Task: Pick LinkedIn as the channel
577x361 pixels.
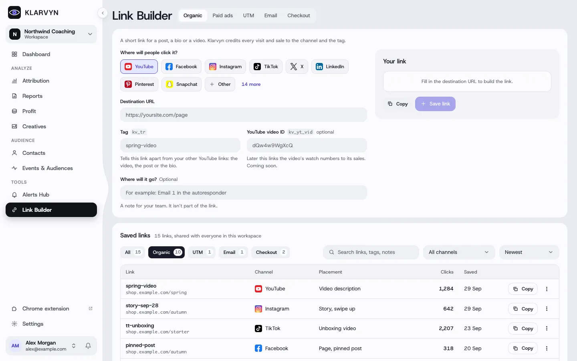Action: tap(330, 67)
